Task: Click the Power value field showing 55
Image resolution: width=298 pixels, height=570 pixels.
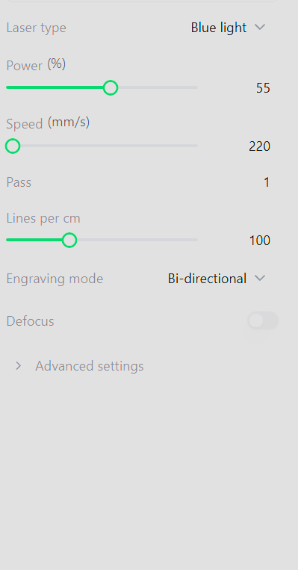Action: pos(263,88)
